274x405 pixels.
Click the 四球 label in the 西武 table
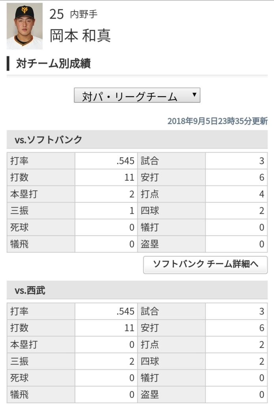(150, 361)
